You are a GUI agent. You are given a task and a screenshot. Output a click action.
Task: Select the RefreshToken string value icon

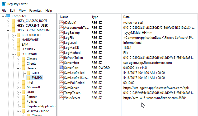pyautogui.click(x=61, y=58)
